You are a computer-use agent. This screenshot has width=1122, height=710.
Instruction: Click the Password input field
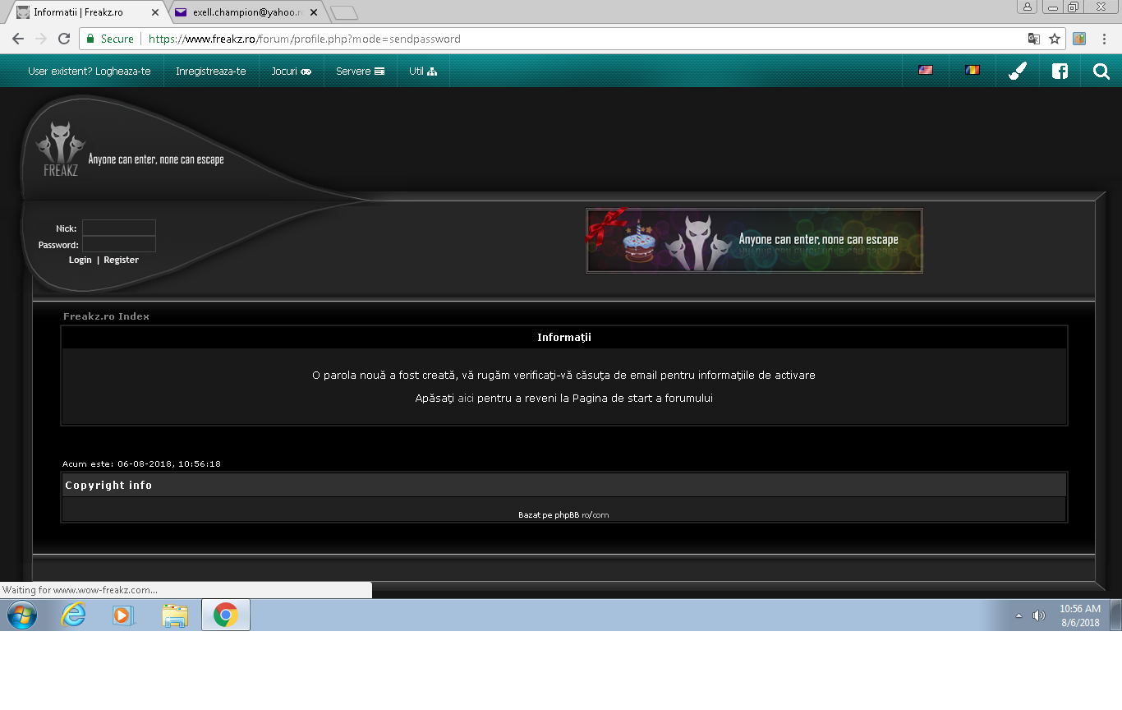coord(119,244)
